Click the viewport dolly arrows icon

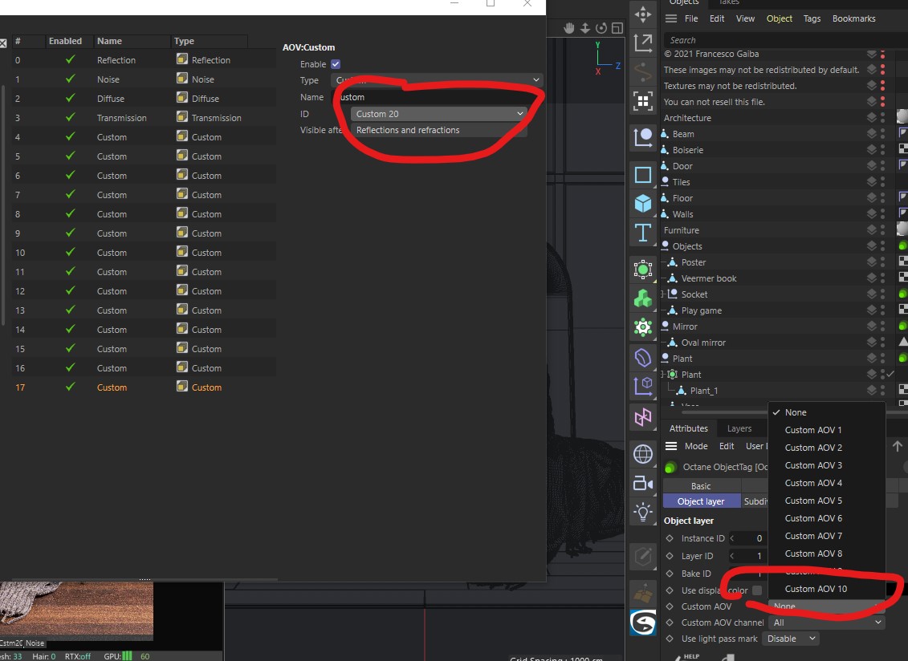[x=585, y=28]
